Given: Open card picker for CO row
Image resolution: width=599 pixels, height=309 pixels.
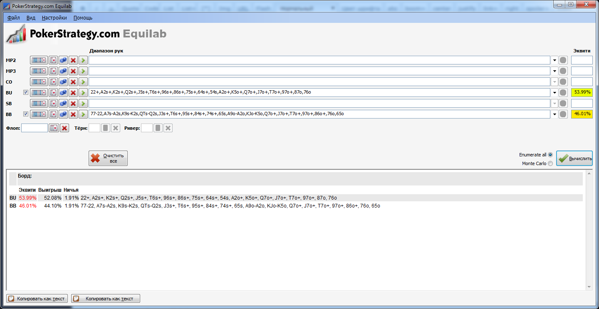Looking at the screenshot, I should pos(53,82).
